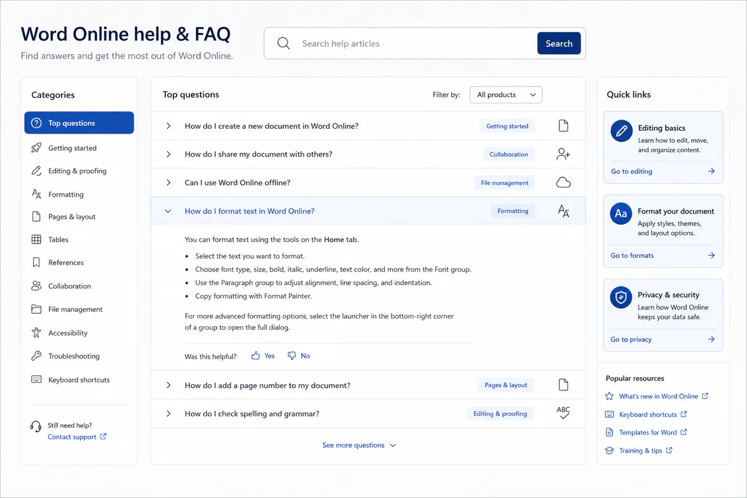Select Keyboard shortcuts in Categories sidebar
747x498 pixels.
[x=79, y=380]
